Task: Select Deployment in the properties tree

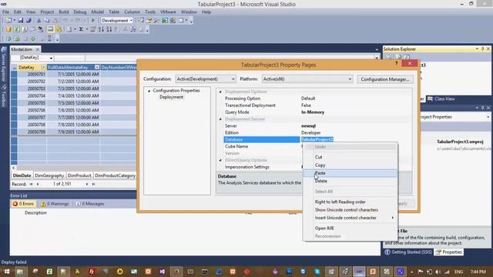Action: 171,97
